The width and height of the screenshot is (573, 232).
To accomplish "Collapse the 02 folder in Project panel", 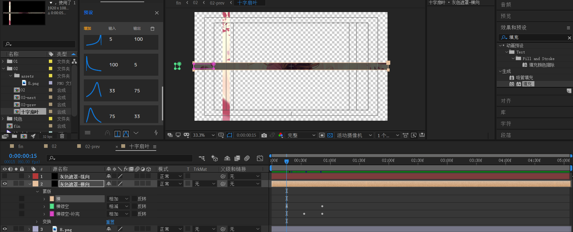I will 3,68.
